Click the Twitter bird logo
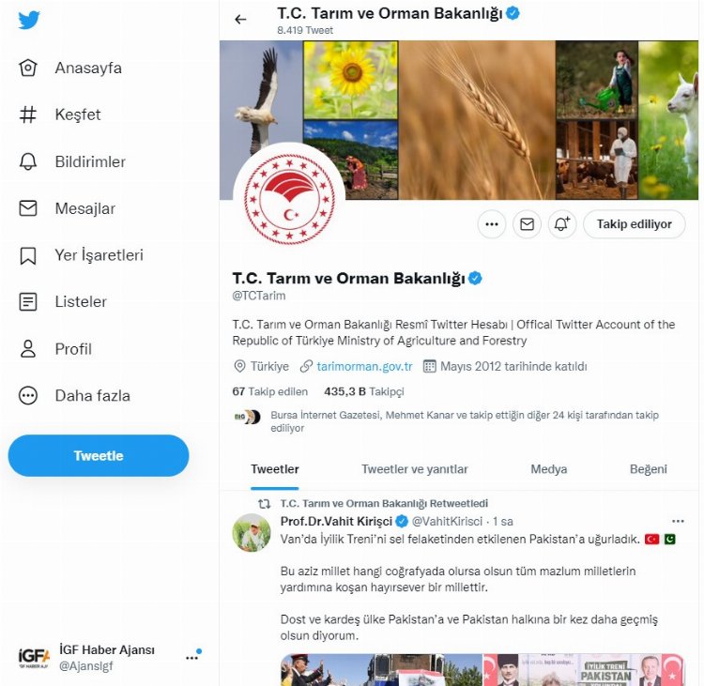 [x=29, y=21]
